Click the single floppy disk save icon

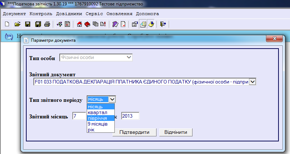(x=27, y=24)
